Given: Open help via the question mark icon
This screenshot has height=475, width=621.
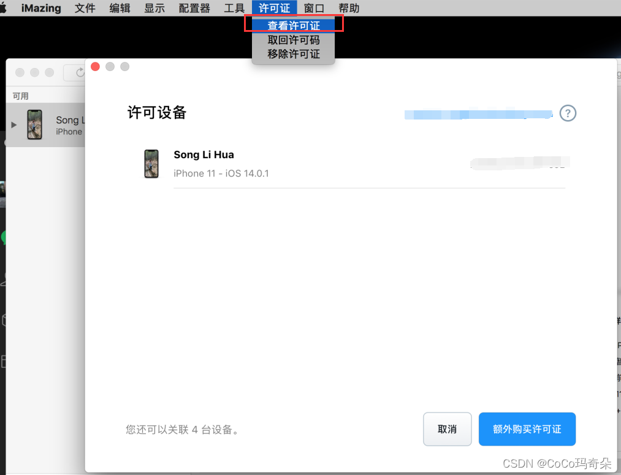Looking at the screenshot, I should click(x=568, y=113).
